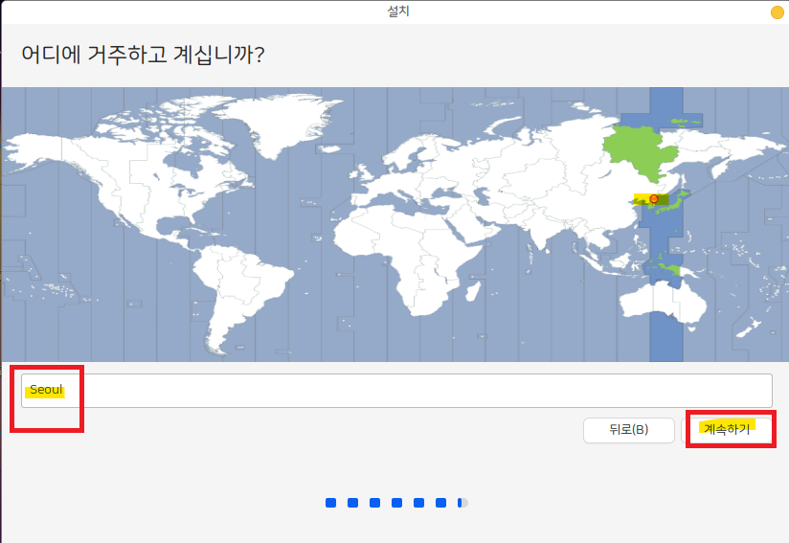Click the orange window control button in title bar
The image size is (789, 543).
778,12
